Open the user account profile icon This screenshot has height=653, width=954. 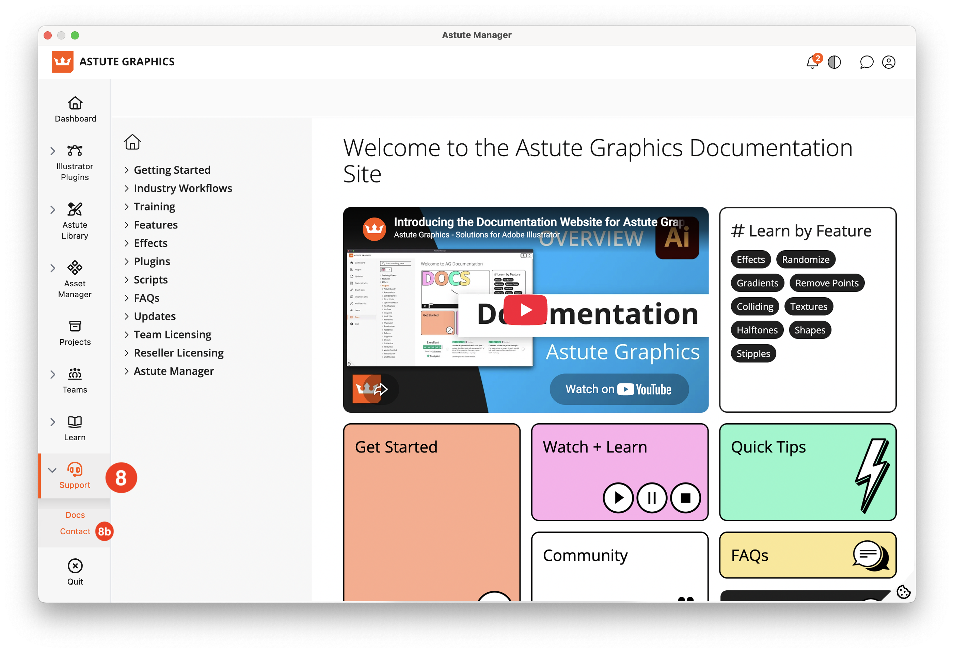pos(889,62)
